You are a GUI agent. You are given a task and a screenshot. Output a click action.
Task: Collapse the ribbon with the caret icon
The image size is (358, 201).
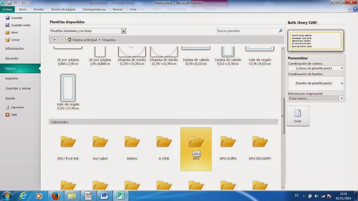coord(349,10)
